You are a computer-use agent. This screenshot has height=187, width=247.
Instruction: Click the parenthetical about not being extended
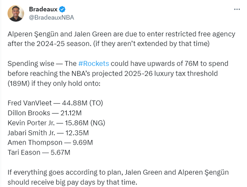click(x=151, y=44)
